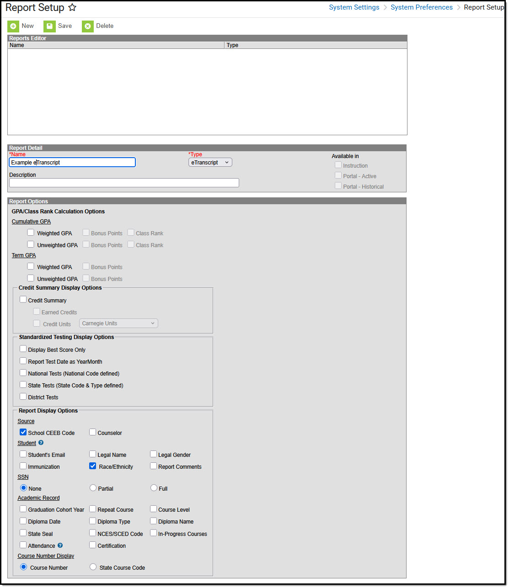Viewport: 509px width, 588px height.
Task: Check the In-Progress Courses option
Action: point(154,533)
